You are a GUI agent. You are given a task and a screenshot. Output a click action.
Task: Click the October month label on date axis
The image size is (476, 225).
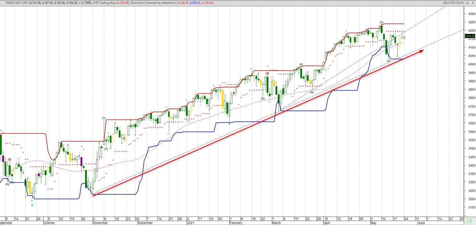49,223
